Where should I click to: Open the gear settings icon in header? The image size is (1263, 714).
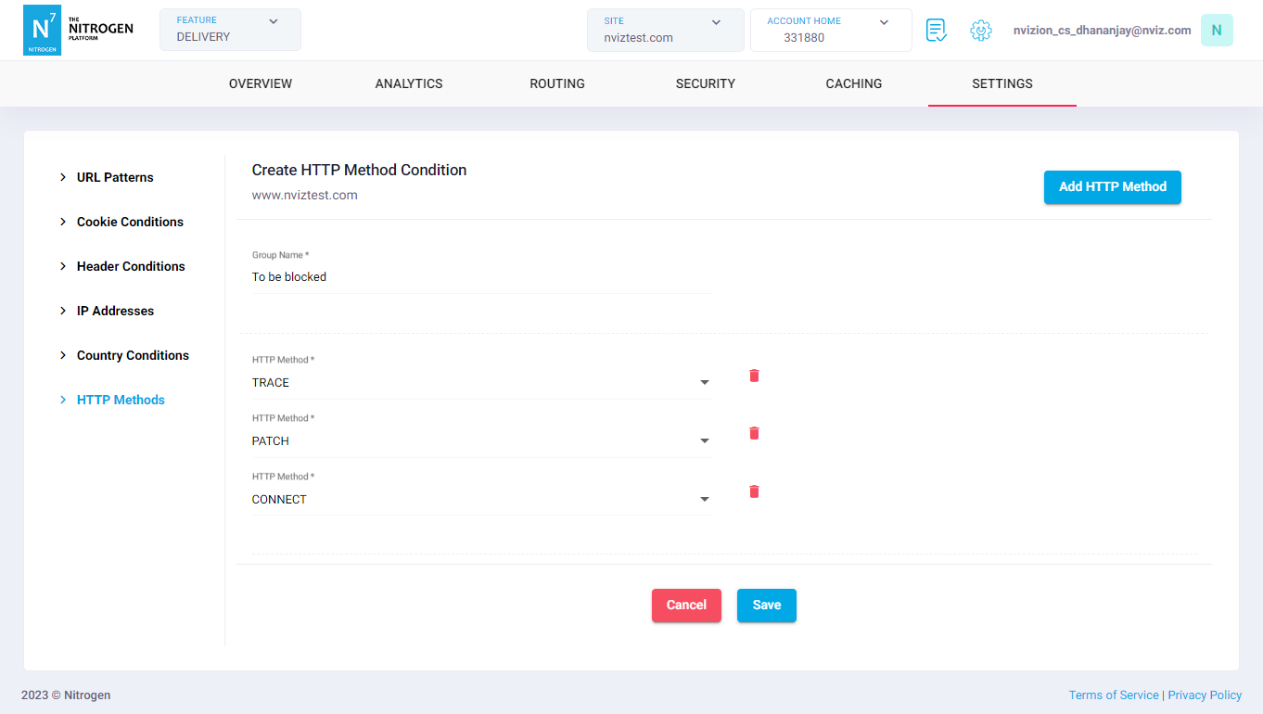click(x=980, y=31)
